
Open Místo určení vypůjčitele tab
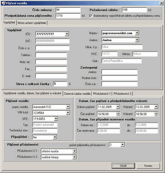coord(32,23)
